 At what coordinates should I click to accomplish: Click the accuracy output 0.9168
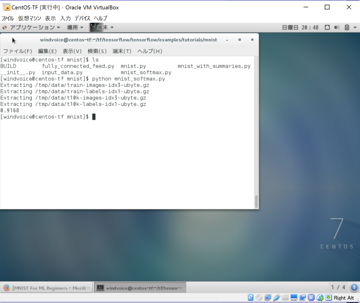[9, 111]
